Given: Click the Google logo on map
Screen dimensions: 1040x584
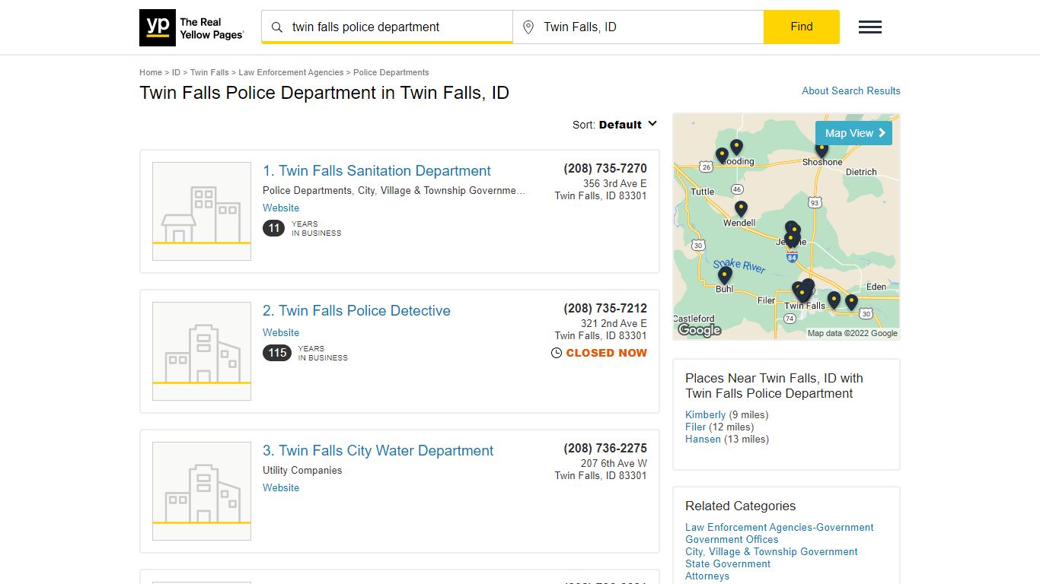Looking at the screenshot, I should click(x=699, y=329).
